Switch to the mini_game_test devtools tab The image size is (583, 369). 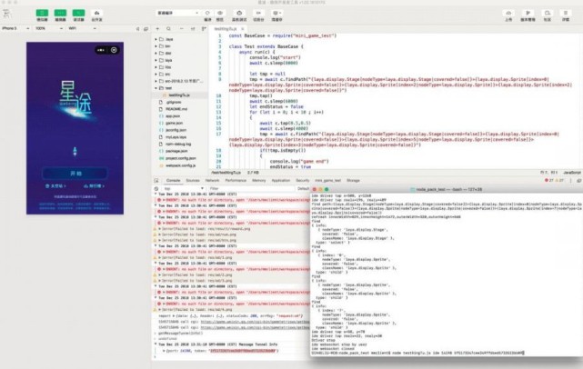coord(327,181)
